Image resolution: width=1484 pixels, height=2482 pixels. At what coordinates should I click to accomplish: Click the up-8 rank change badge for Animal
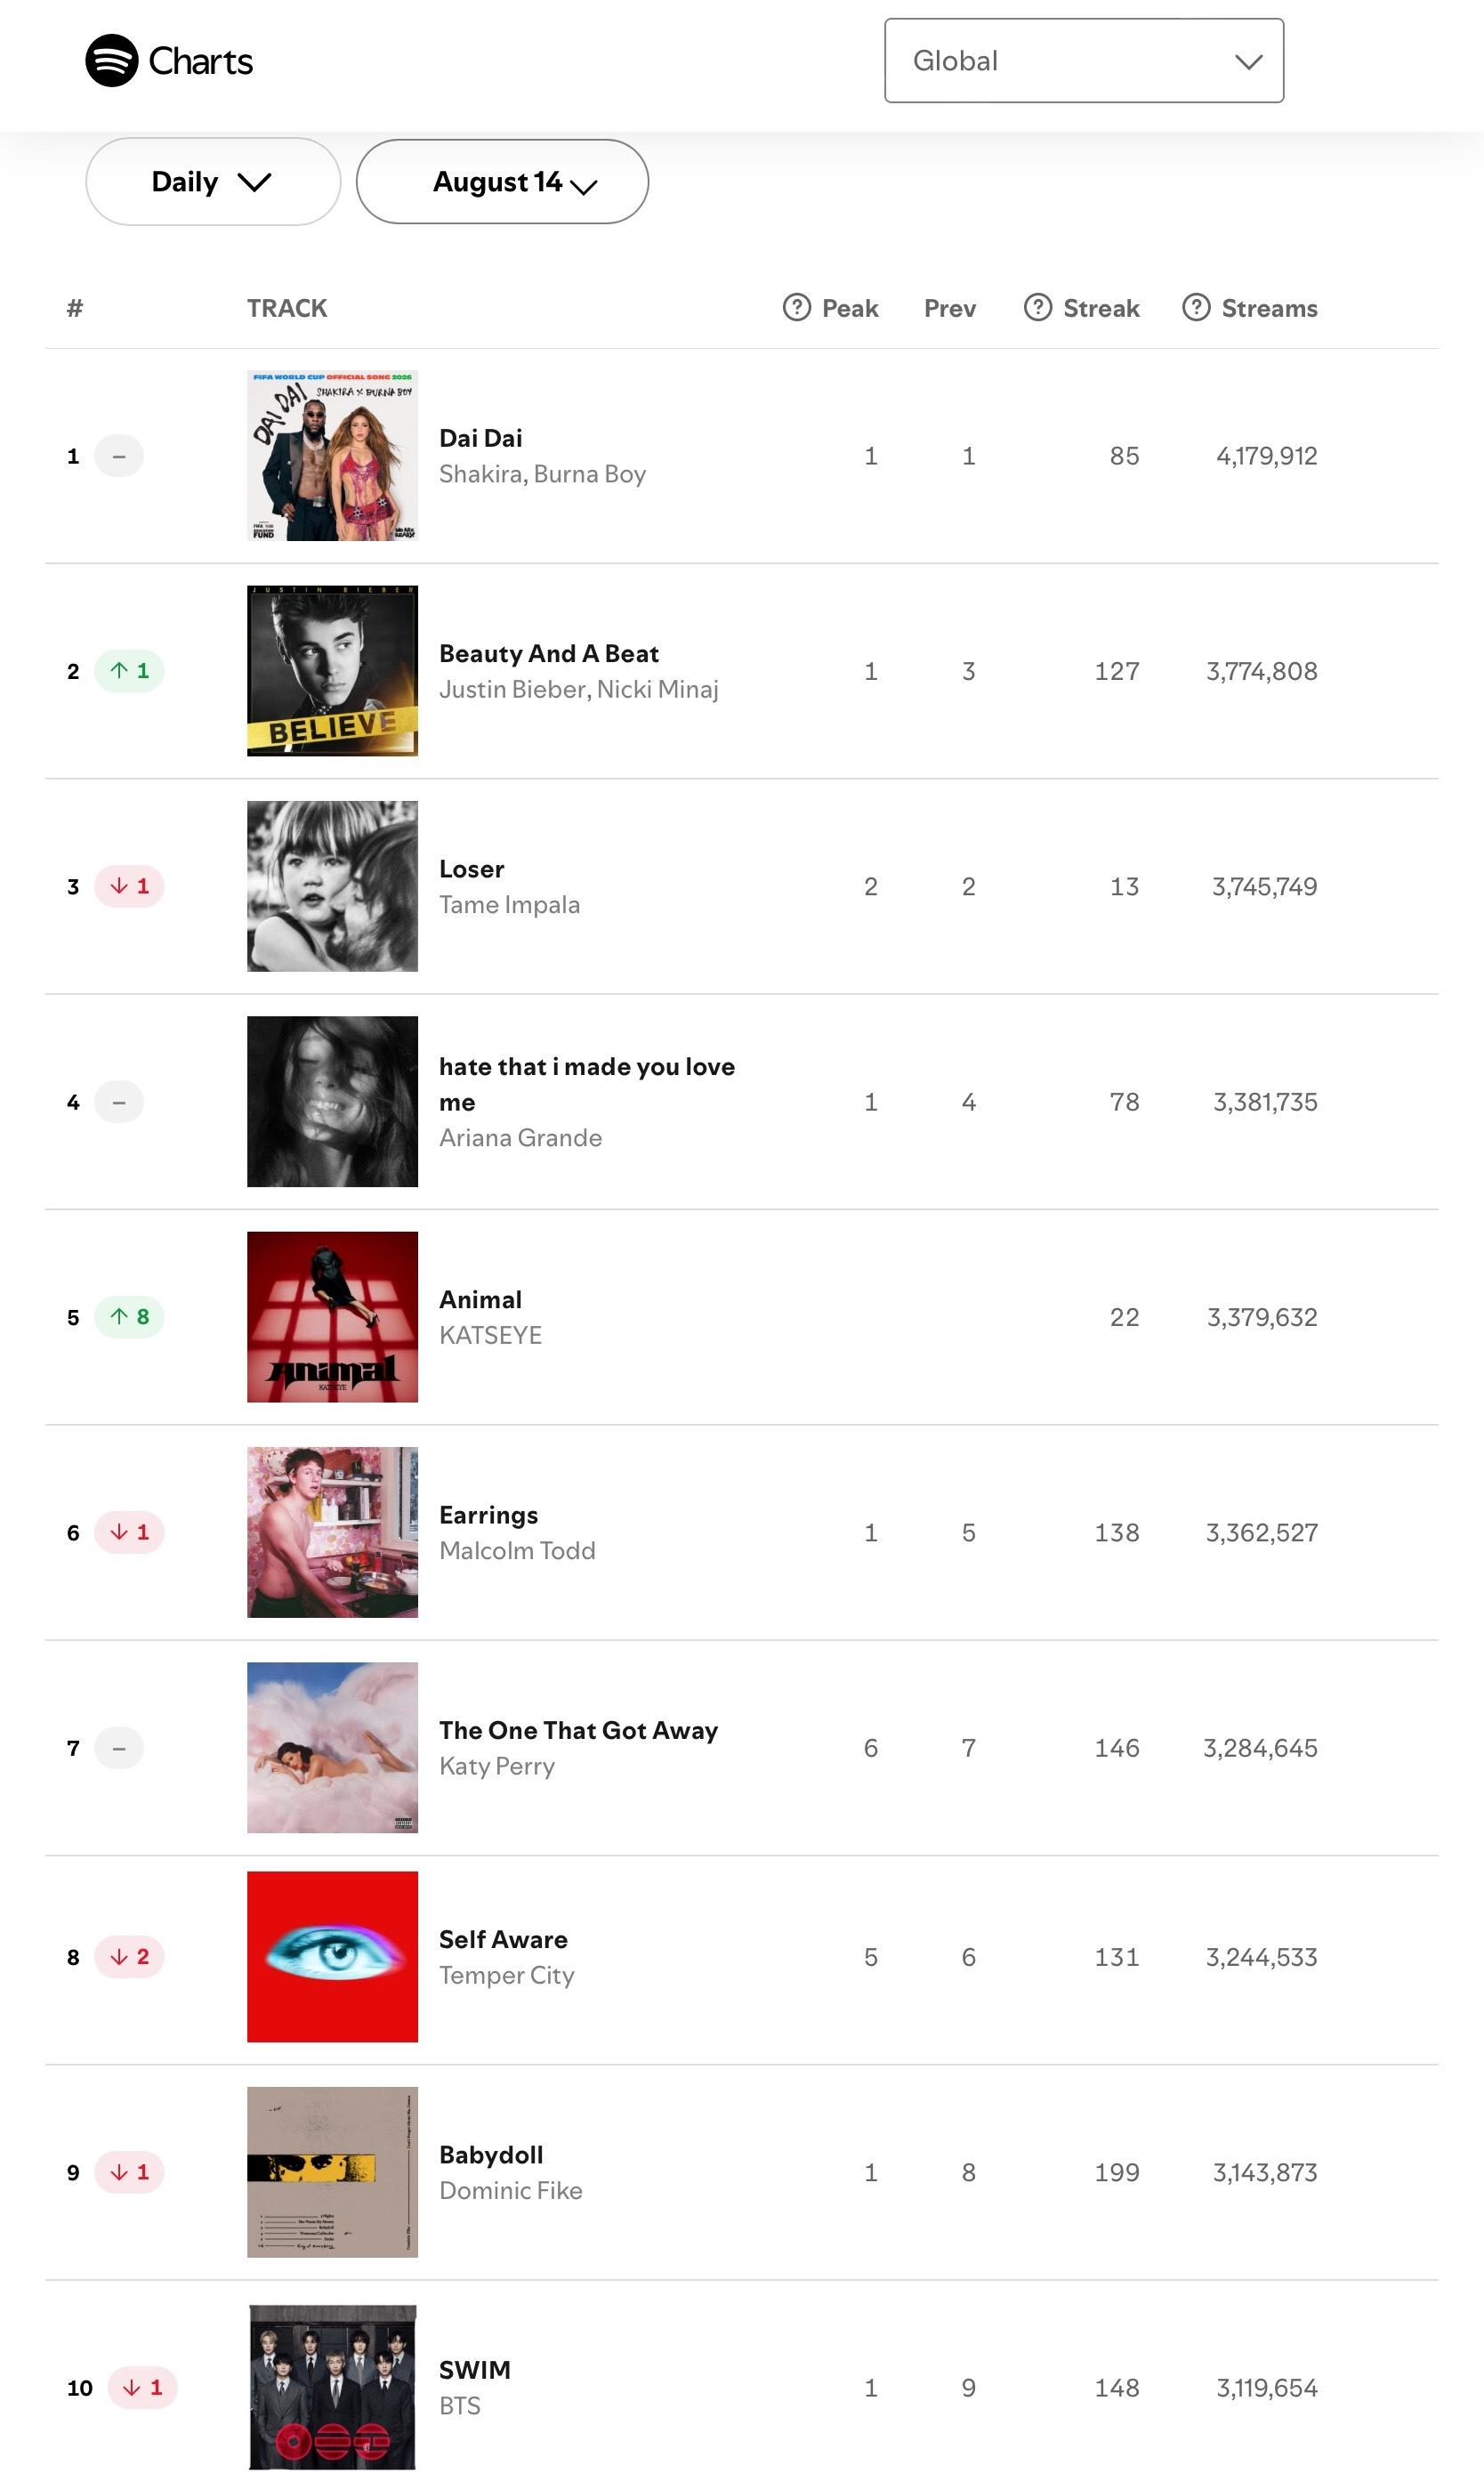click(129, 1317)
